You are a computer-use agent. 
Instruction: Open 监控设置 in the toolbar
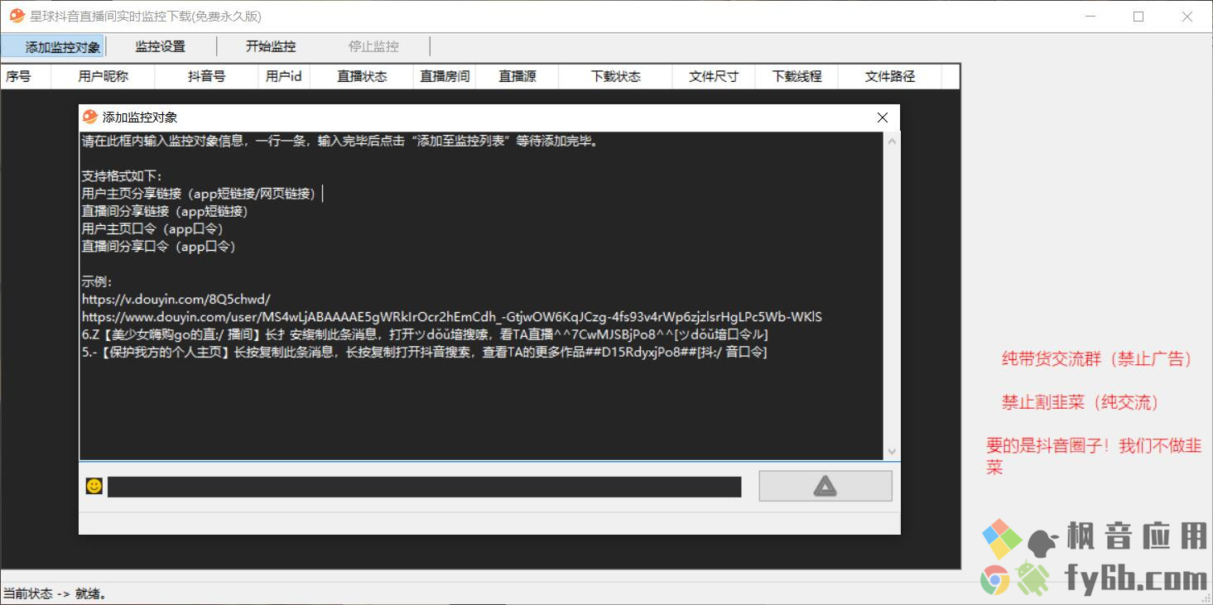pyautogui.click(x=161, y=46)
